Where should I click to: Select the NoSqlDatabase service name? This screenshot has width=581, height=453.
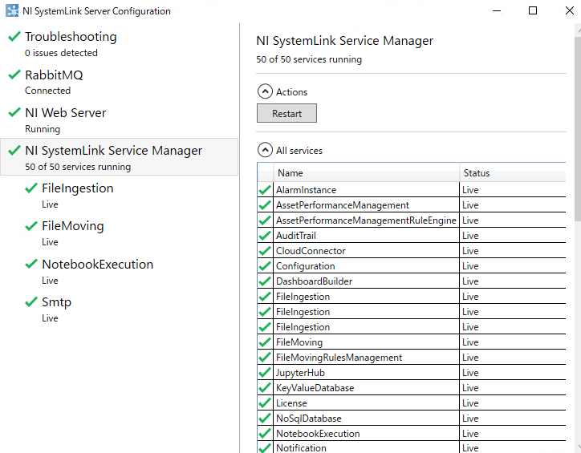309,419
